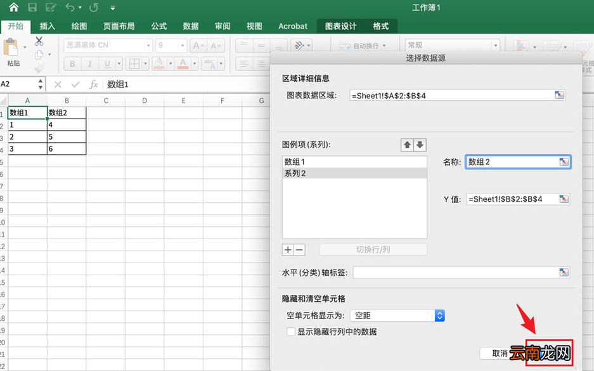Viewport: 594px width, 371px height.
Task: Apply the fill color bucket
Action: (x=160, y=63)
